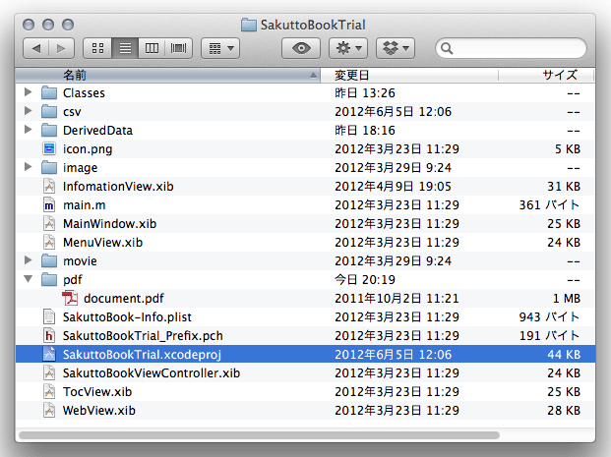Expand the csv folder

click(29, 111)
